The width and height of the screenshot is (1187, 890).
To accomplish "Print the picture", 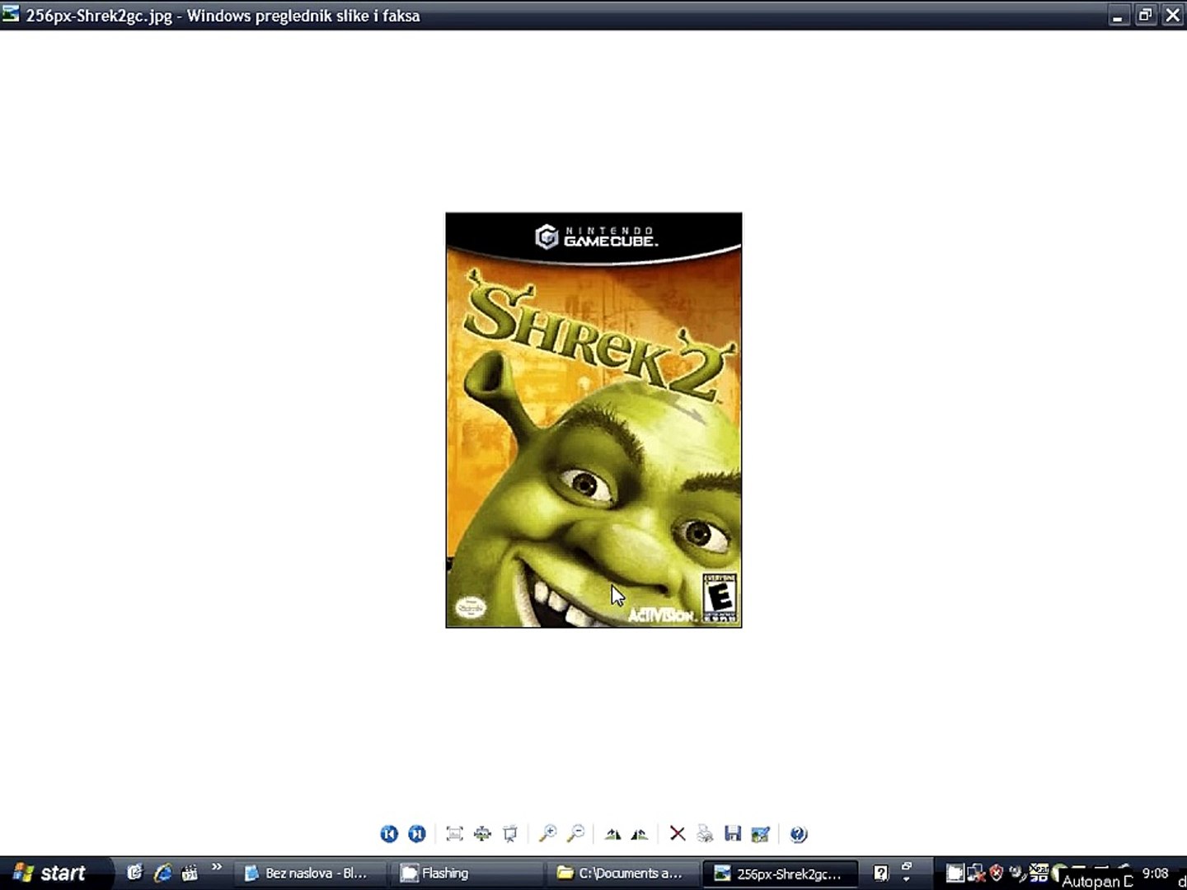I will point(705,834).
